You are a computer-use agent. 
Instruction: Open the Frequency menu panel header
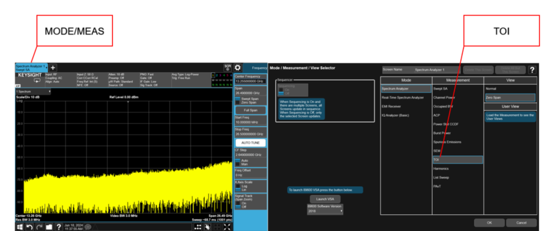[x=255, y=68]
